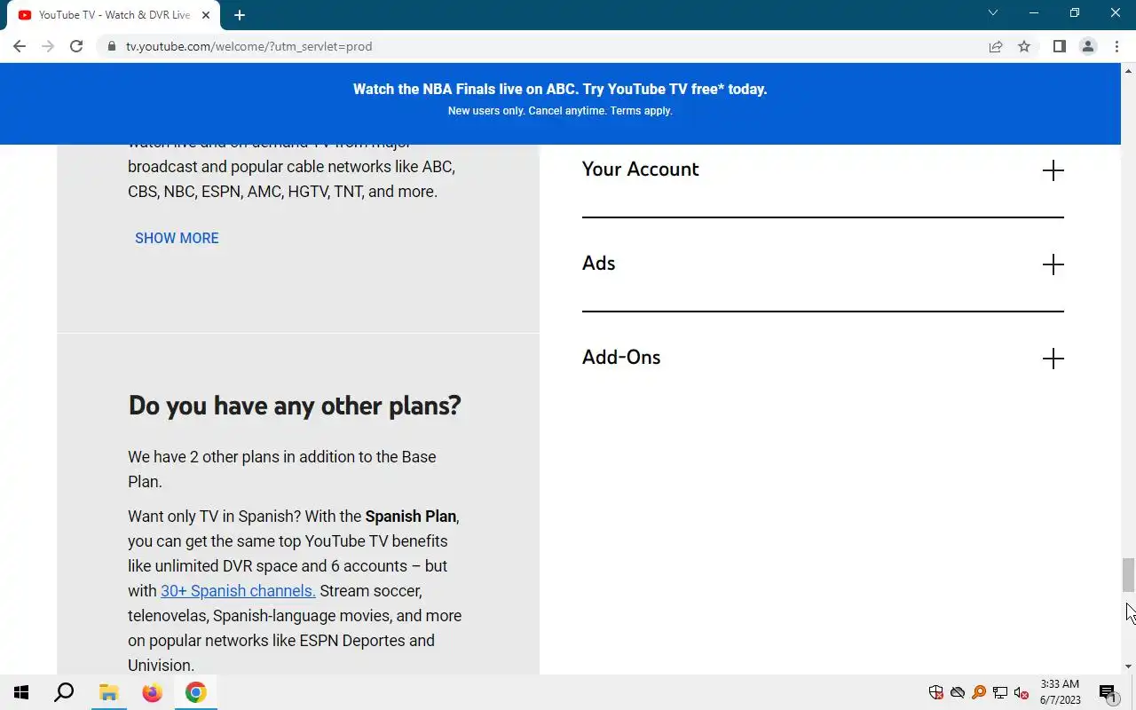
Task: Click the SHOW MORE link
Action: tap(177, 238)
